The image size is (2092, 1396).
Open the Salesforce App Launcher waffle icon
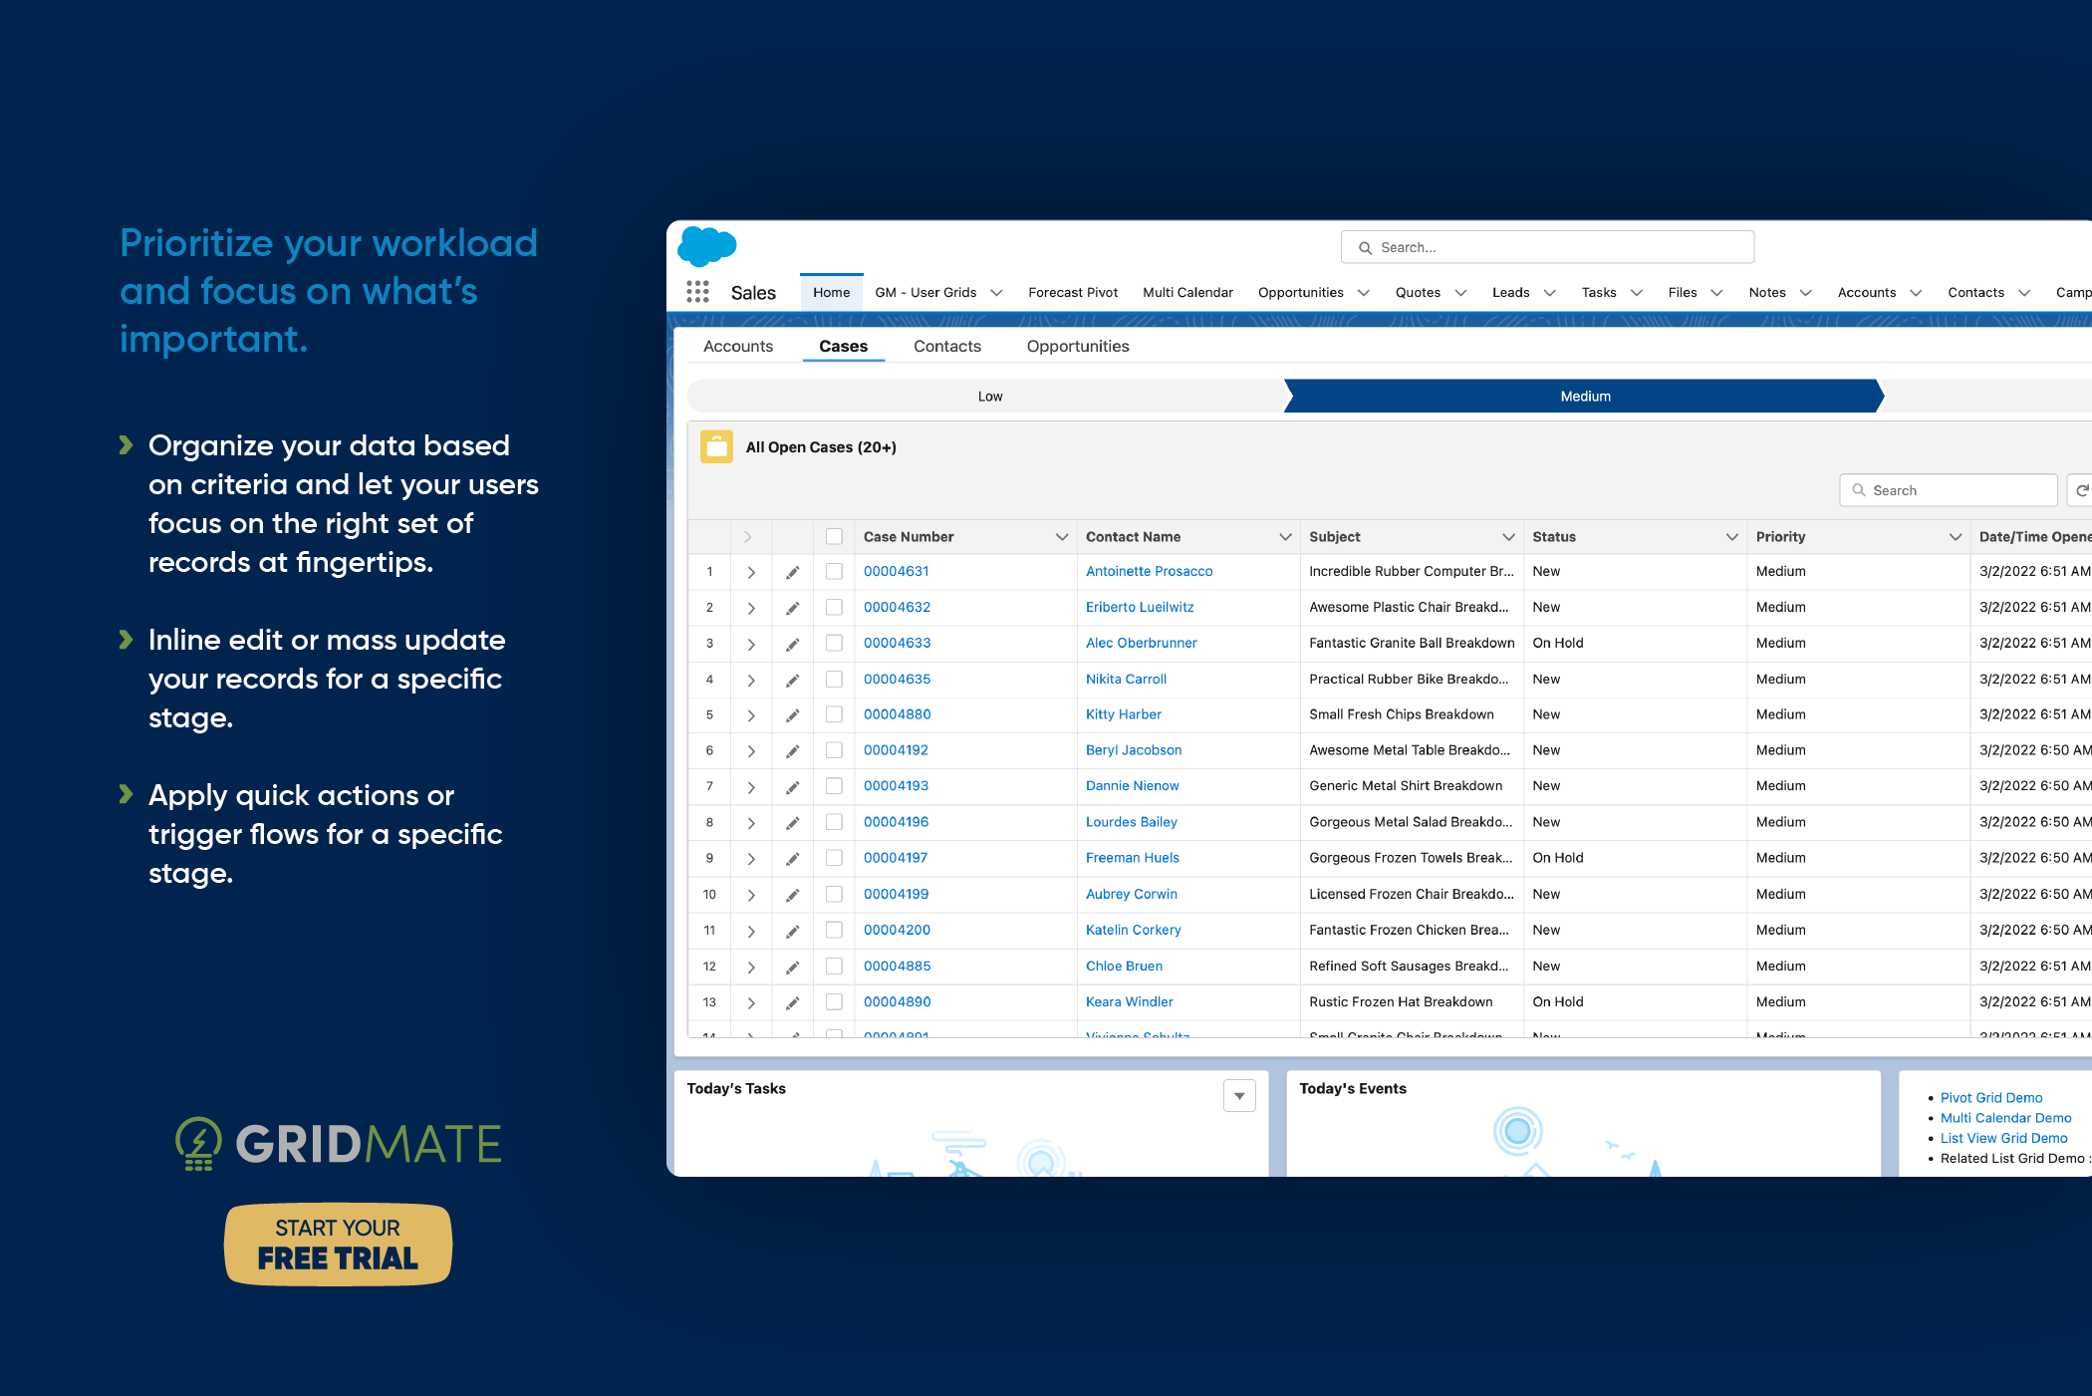pos(696,291)
